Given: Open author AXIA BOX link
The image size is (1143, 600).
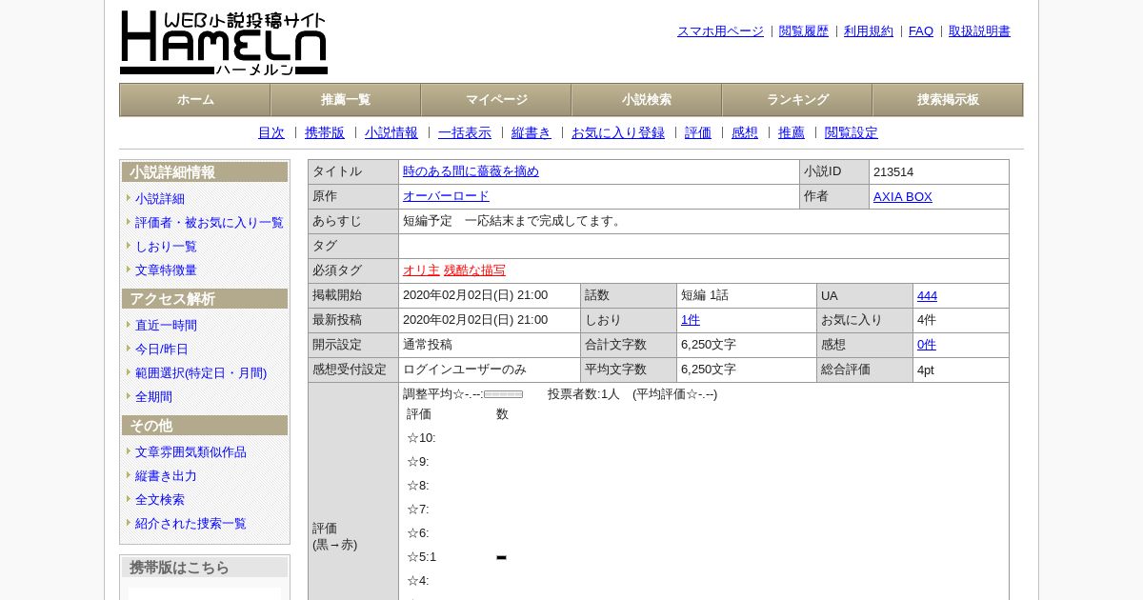Looking at the screenshot, I should [x=903, y=196].
